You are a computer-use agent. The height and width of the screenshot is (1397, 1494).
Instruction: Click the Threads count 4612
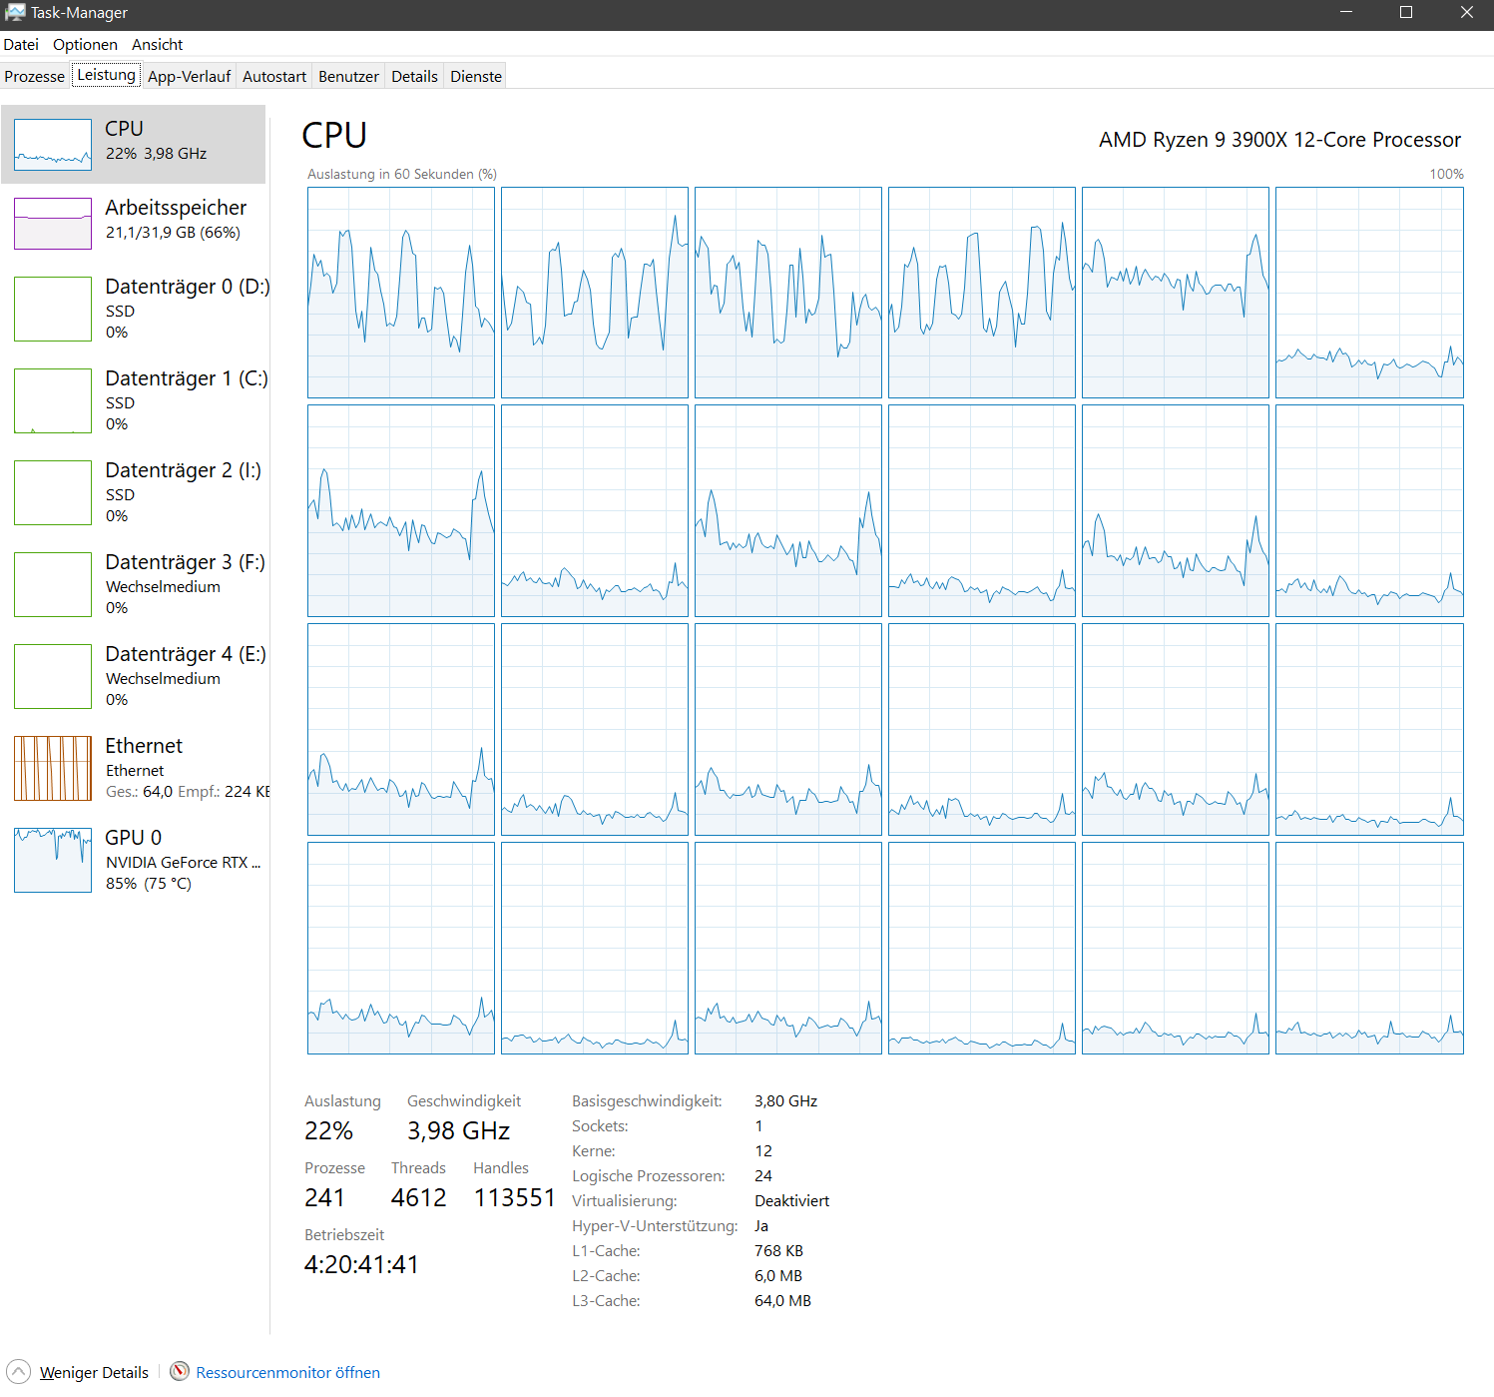418,1197
